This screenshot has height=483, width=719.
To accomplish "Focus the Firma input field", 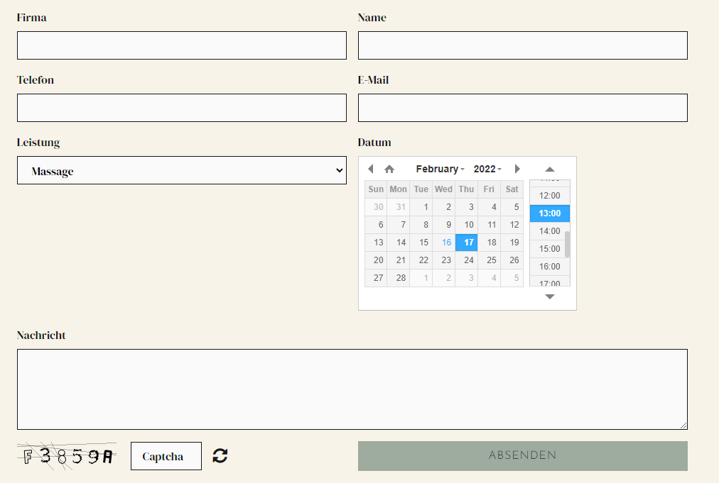I will pos(182,45).
